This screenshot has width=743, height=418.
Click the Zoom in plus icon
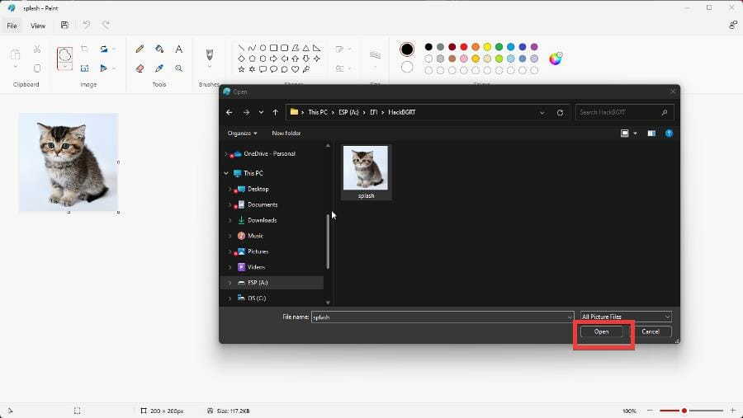(732, 411)
